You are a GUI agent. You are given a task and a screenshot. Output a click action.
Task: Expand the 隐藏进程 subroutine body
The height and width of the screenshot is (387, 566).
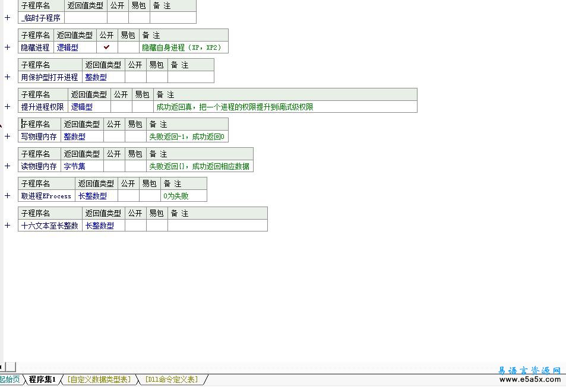[7, 47]
